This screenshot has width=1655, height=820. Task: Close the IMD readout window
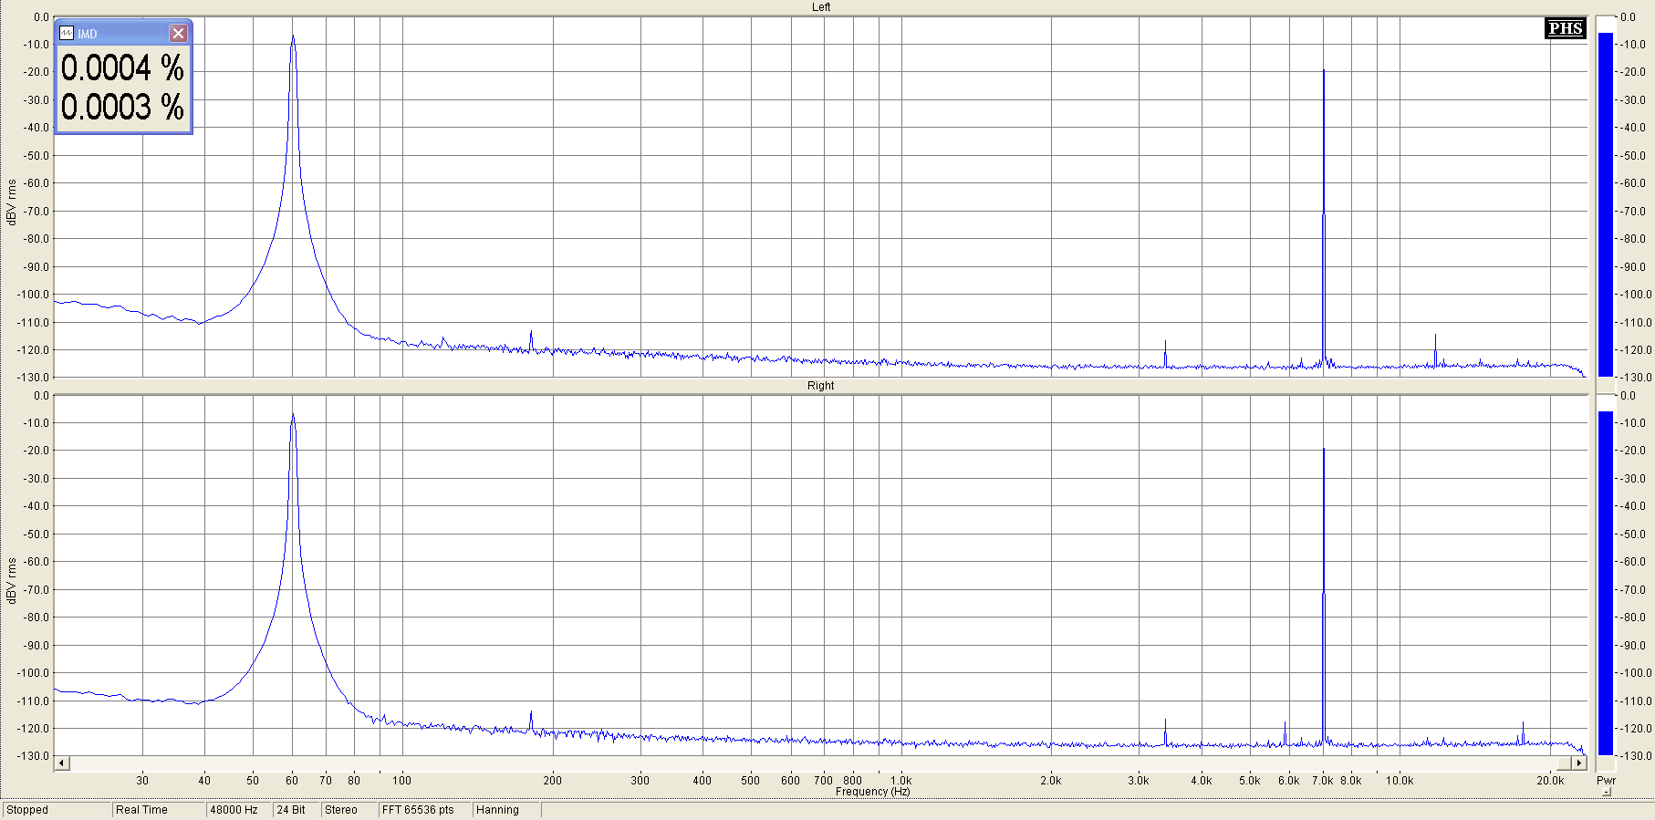point(178,34)
